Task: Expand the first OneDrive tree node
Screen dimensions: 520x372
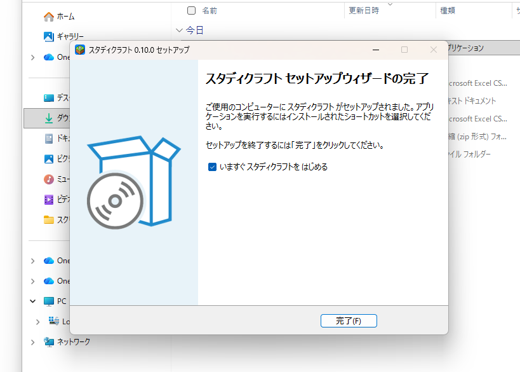Action: [x=33, y=57]
